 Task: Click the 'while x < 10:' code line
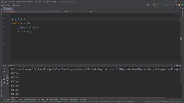[22, 23]
